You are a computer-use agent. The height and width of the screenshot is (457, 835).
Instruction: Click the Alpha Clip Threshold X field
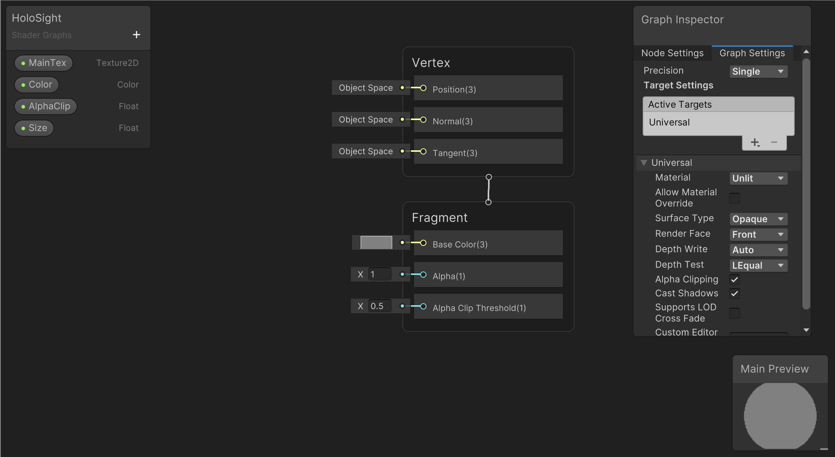coord(380,306)
